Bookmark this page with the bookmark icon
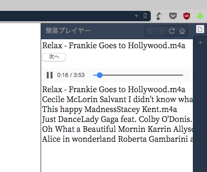 145,16
